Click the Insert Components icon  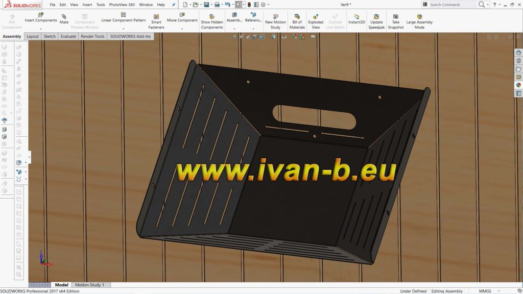(41, 15)
